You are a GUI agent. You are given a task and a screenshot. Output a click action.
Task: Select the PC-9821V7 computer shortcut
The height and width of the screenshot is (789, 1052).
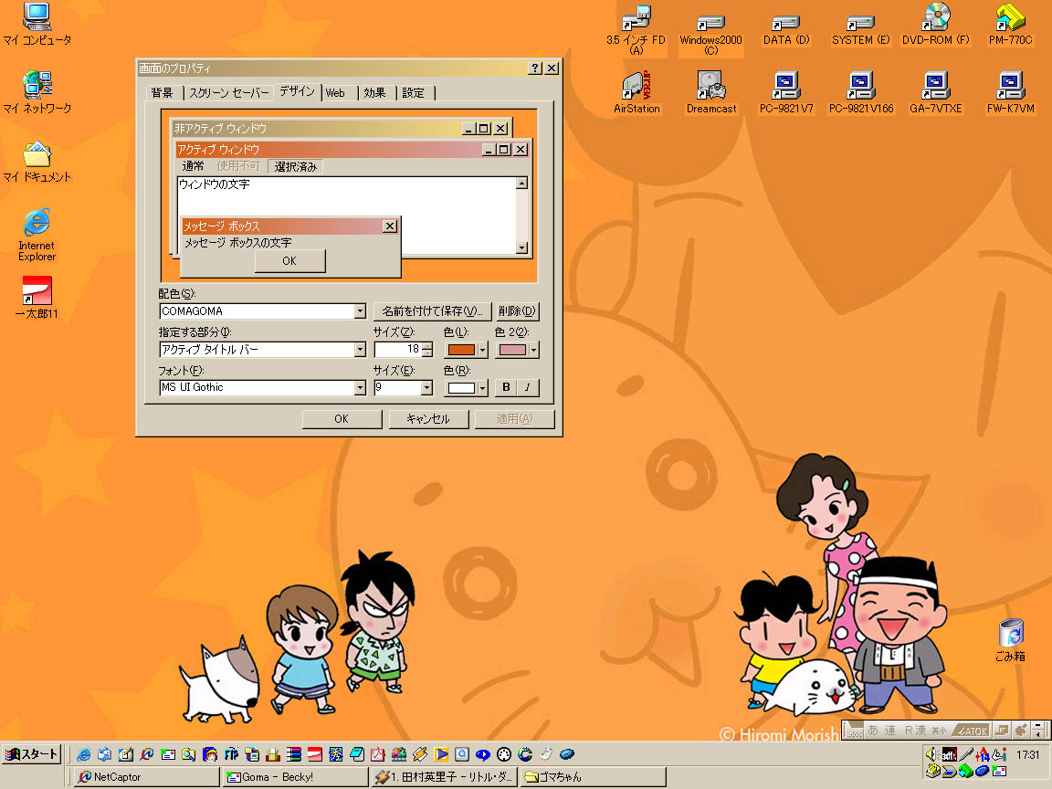(786, 92)
